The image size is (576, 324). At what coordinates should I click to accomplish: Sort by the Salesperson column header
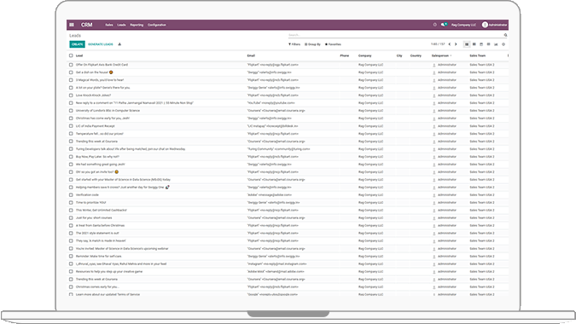pyautogui.click(x=440, y=55)
